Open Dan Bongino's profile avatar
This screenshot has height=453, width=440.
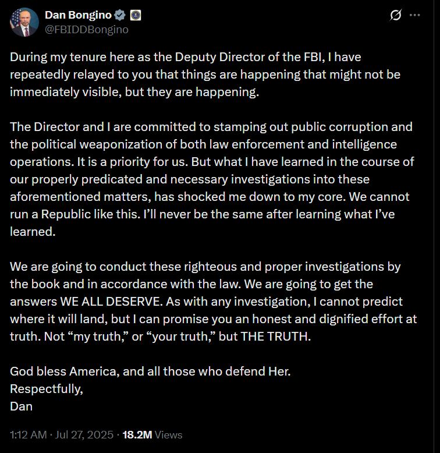point(24,22)
